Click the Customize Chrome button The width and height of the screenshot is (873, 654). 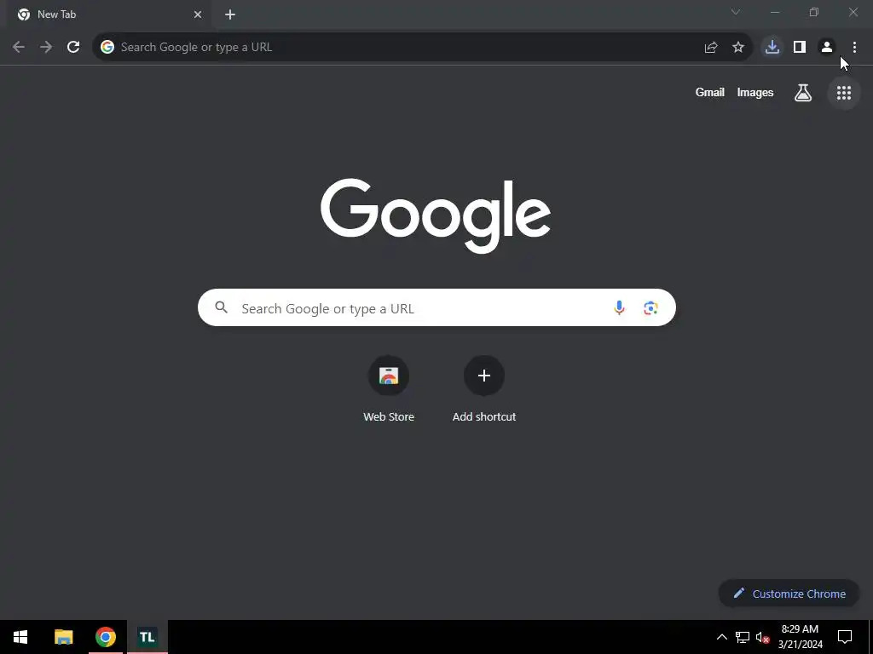[x=789, y=594]
